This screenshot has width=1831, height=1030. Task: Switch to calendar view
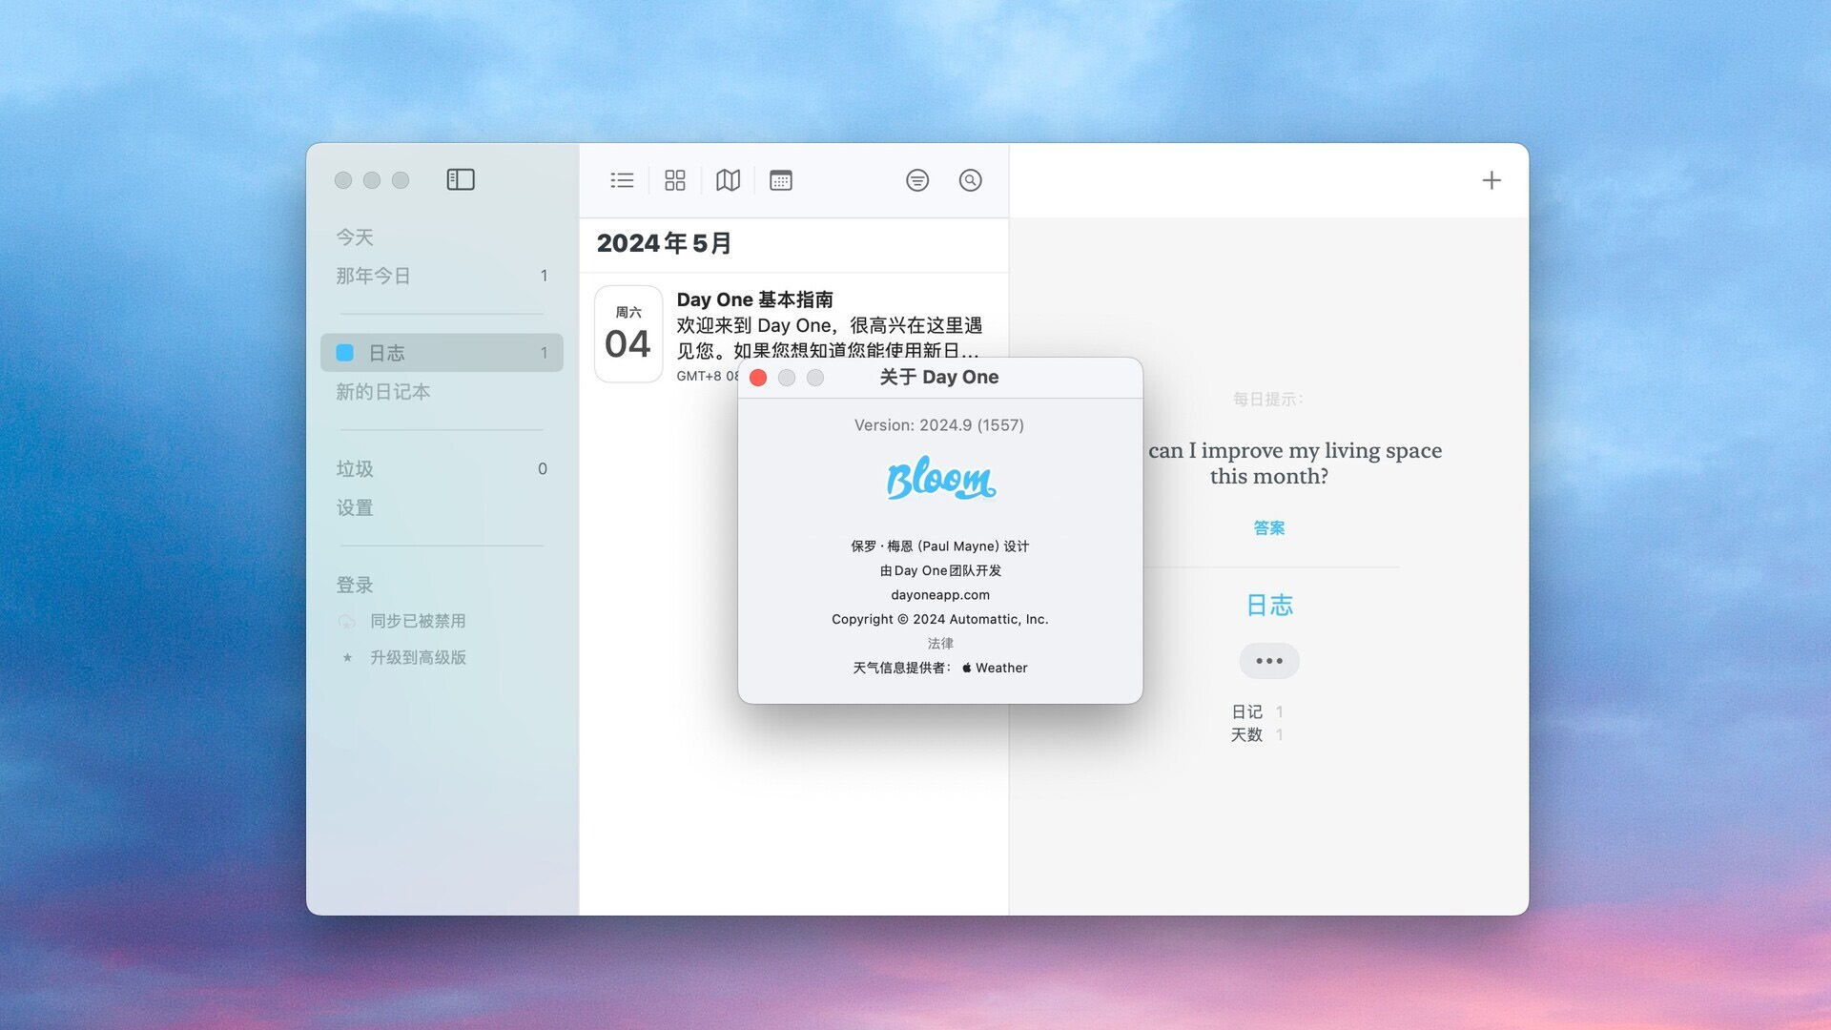click(x=781, y=180)
